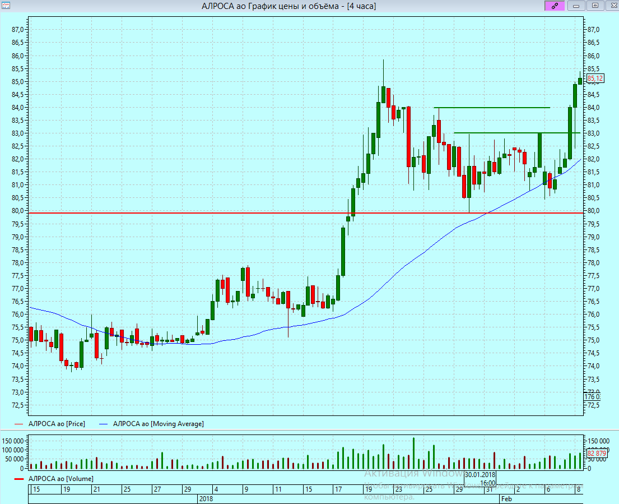Click the '2018' year label on the time axis
The image size is (619, 504).
pos(206,499)
